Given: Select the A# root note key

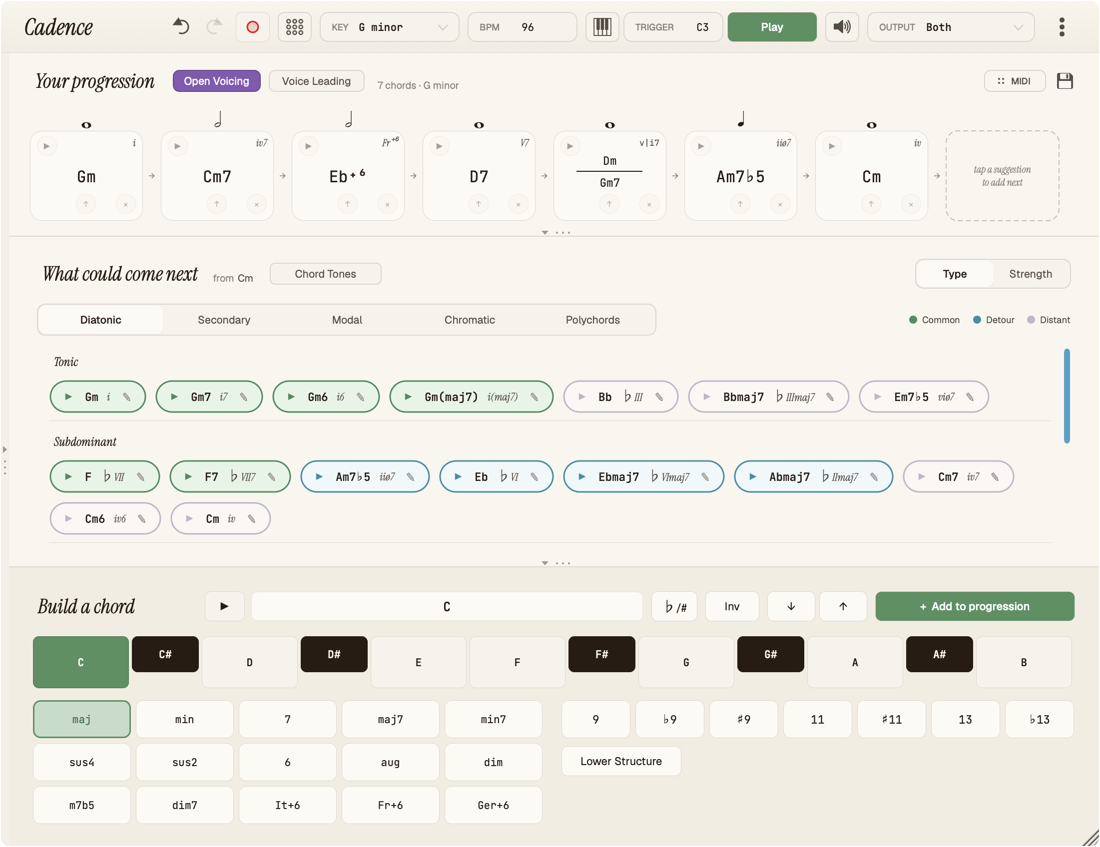Looking at the screenshot, I should (939, 654).
